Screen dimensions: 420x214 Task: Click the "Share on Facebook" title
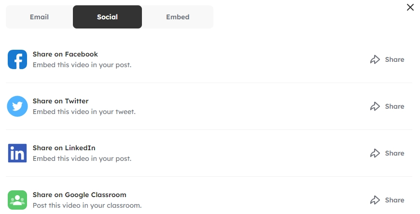pyautogui.click(x=65, y=54)
